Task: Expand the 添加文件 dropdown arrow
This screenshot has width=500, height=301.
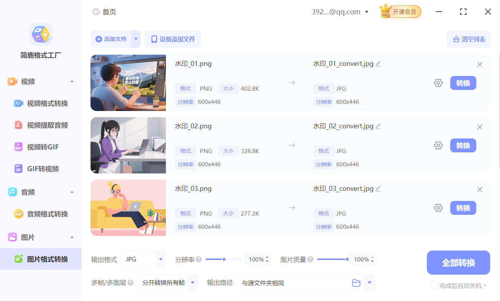Action: coord(136,39)
